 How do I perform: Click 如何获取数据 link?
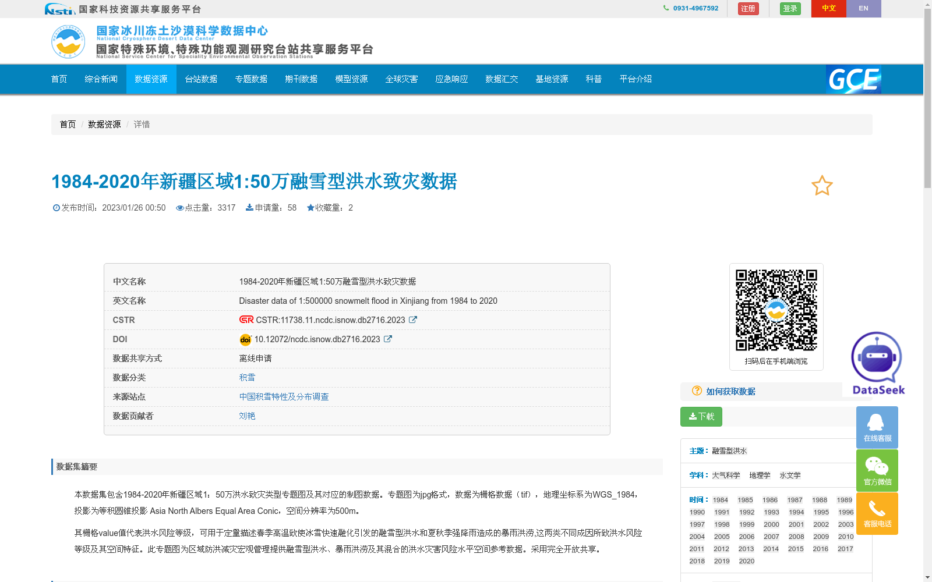[x=731, y=392]
